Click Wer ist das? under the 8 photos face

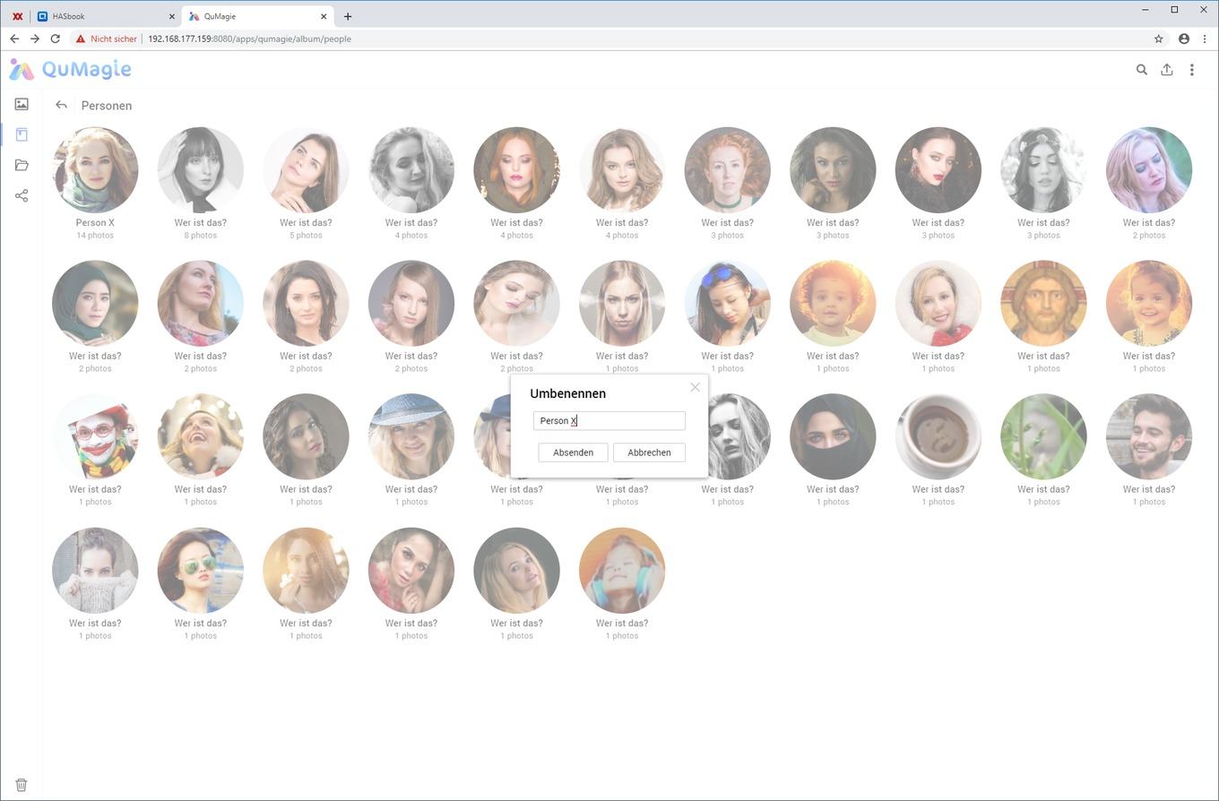tap(201, 222)
